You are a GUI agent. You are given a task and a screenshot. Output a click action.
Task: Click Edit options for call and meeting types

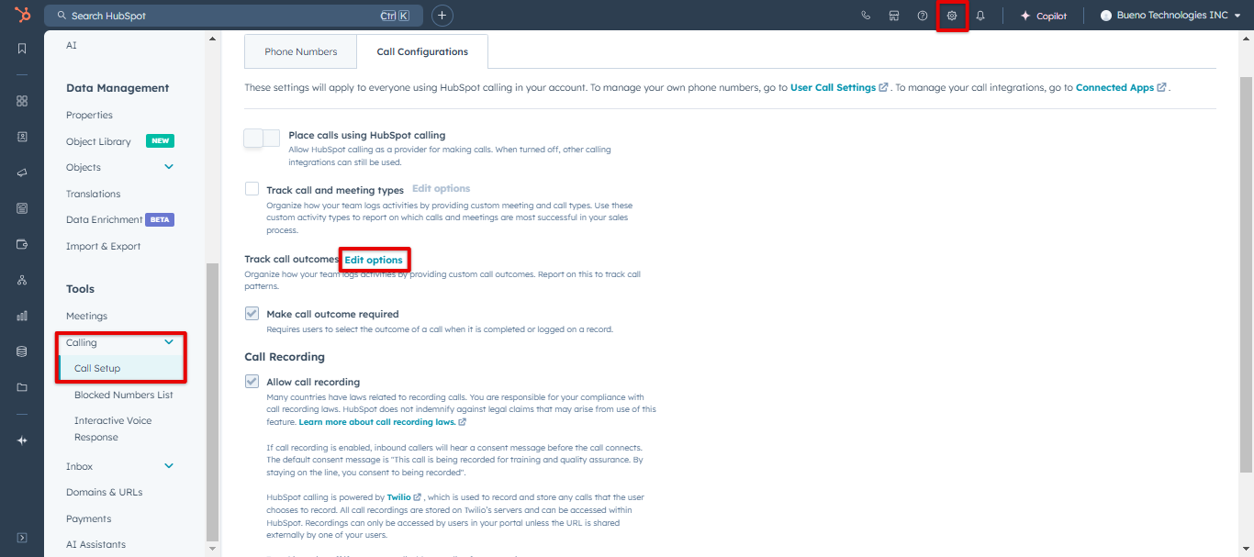click(x=441, y=188)
